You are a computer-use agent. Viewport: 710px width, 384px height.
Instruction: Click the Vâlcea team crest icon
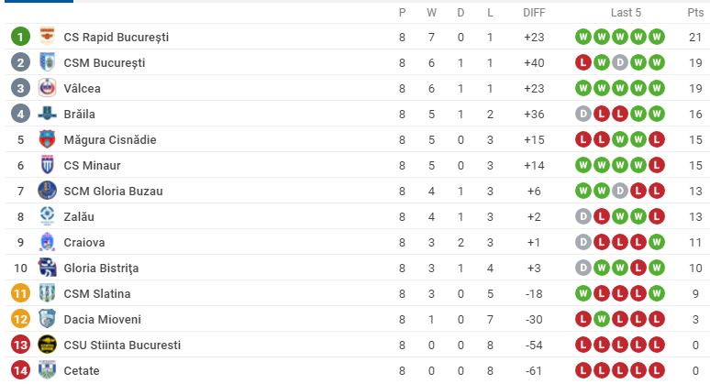[47, 88]
